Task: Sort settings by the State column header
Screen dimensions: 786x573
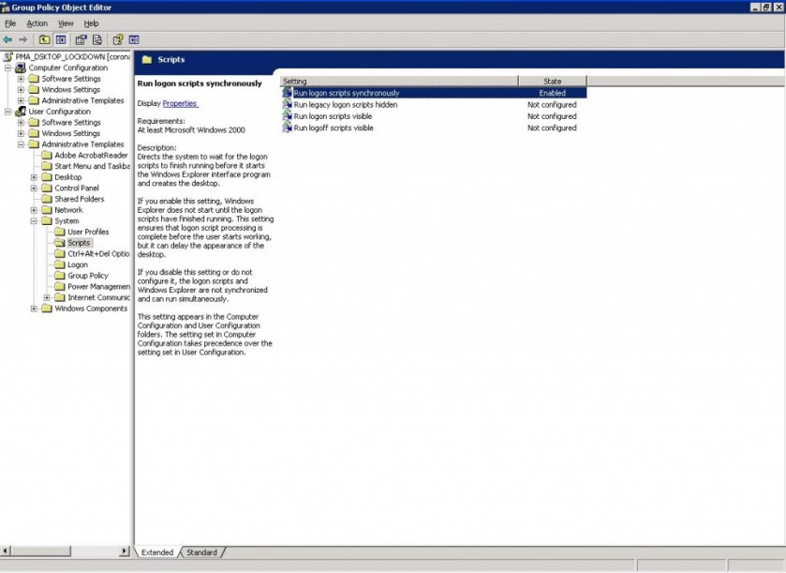Action: pyautogui.click(x=552, y=82)
